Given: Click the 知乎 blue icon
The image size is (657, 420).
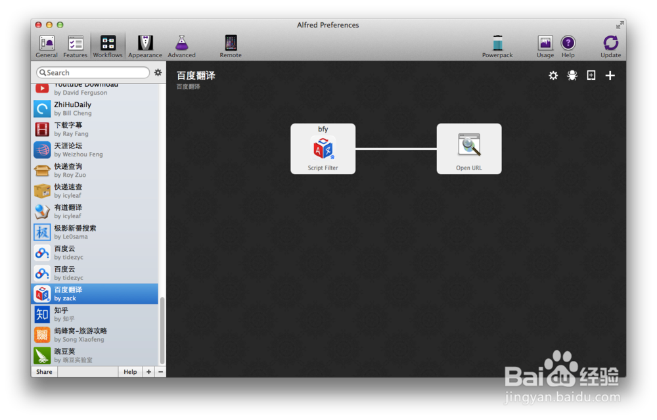Looking at the screenshot, I should (42, 314).
